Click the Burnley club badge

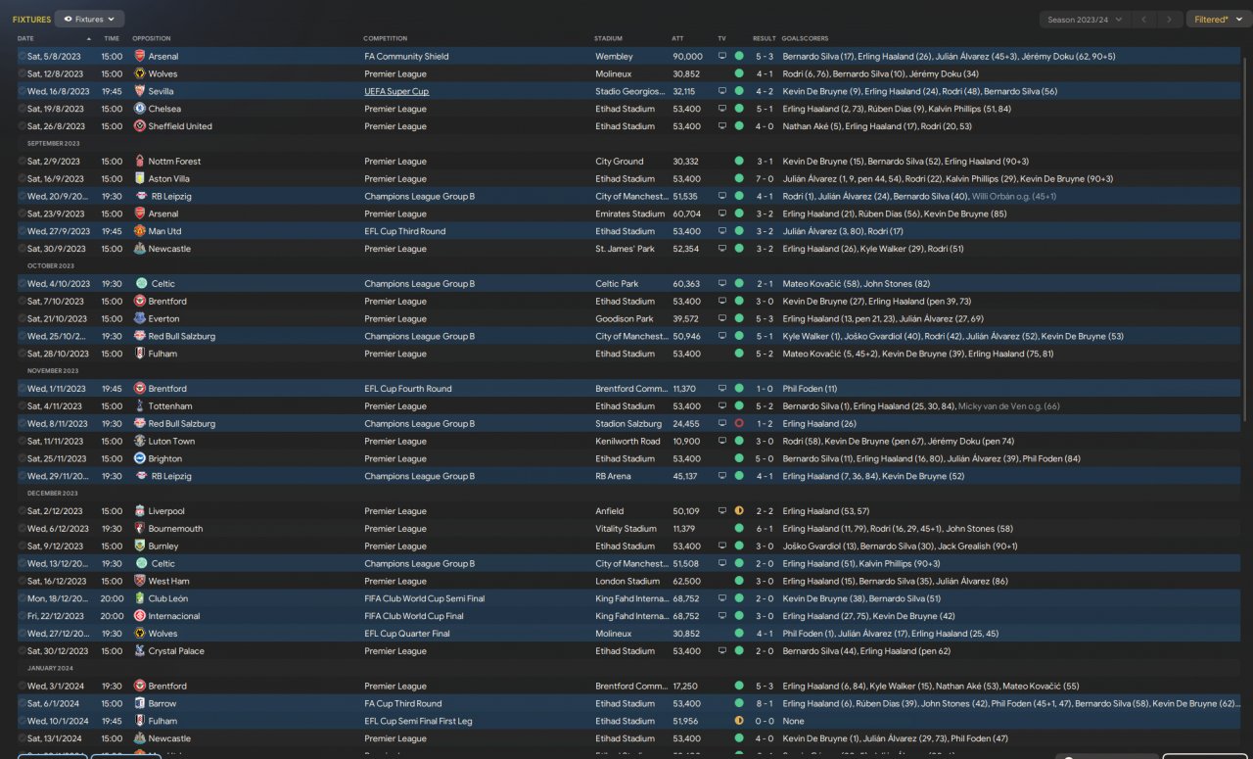[x=140, y=546]
